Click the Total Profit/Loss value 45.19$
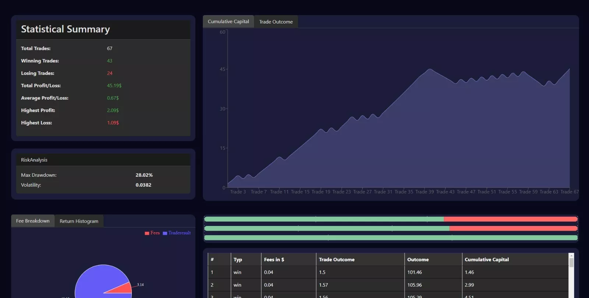Screen dimensions: 589x298 [114, 86]
